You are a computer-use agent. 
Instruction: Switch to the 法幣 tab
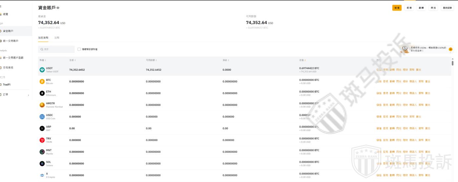tap(57, 38)
